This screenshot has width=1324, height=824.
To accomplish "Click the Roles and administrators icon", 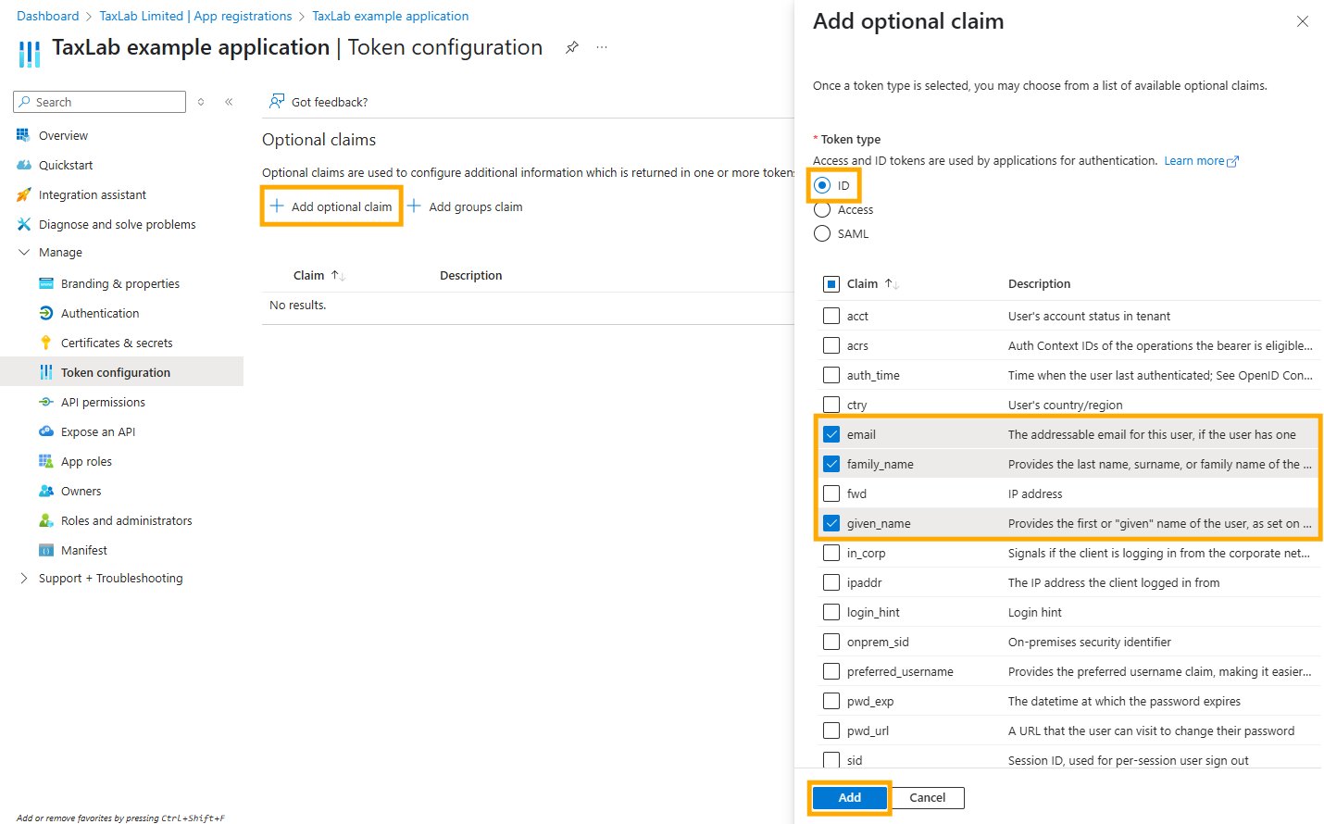I will 45,520.
